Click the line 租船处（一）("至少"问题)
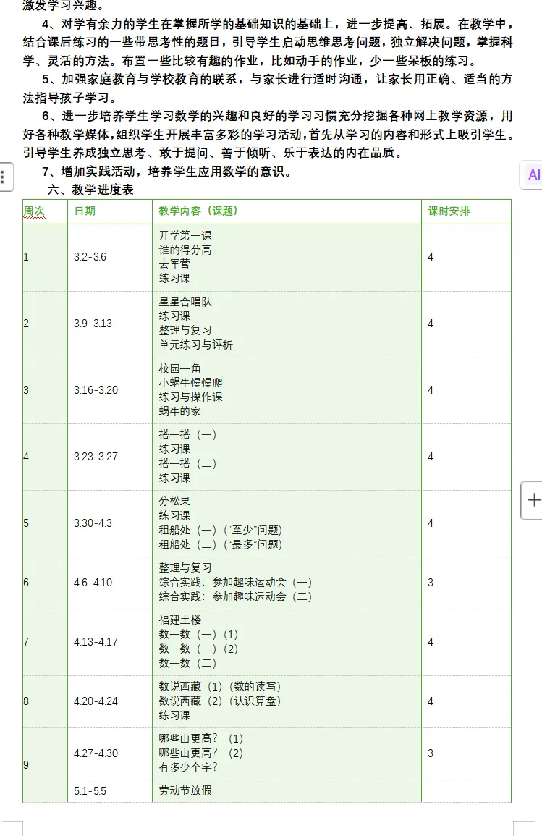The width and height of the screenshot is (542, 836). tap(220, 531)
